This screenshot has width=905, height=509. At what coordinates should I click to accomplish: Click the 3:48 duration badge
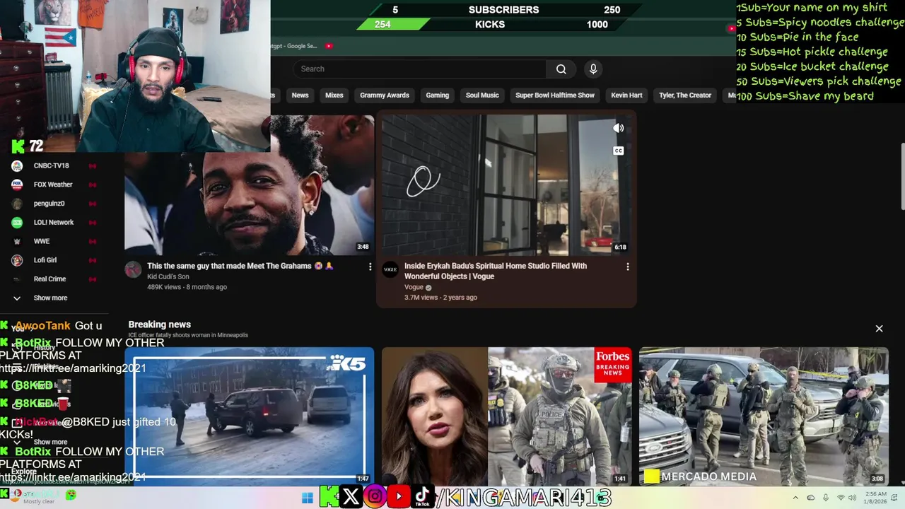(363, 247)
